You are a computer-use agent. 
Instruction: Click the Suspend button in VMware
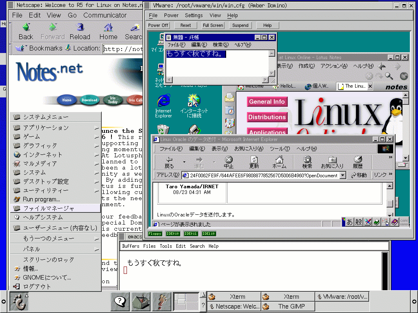click(x=240, y=25)
